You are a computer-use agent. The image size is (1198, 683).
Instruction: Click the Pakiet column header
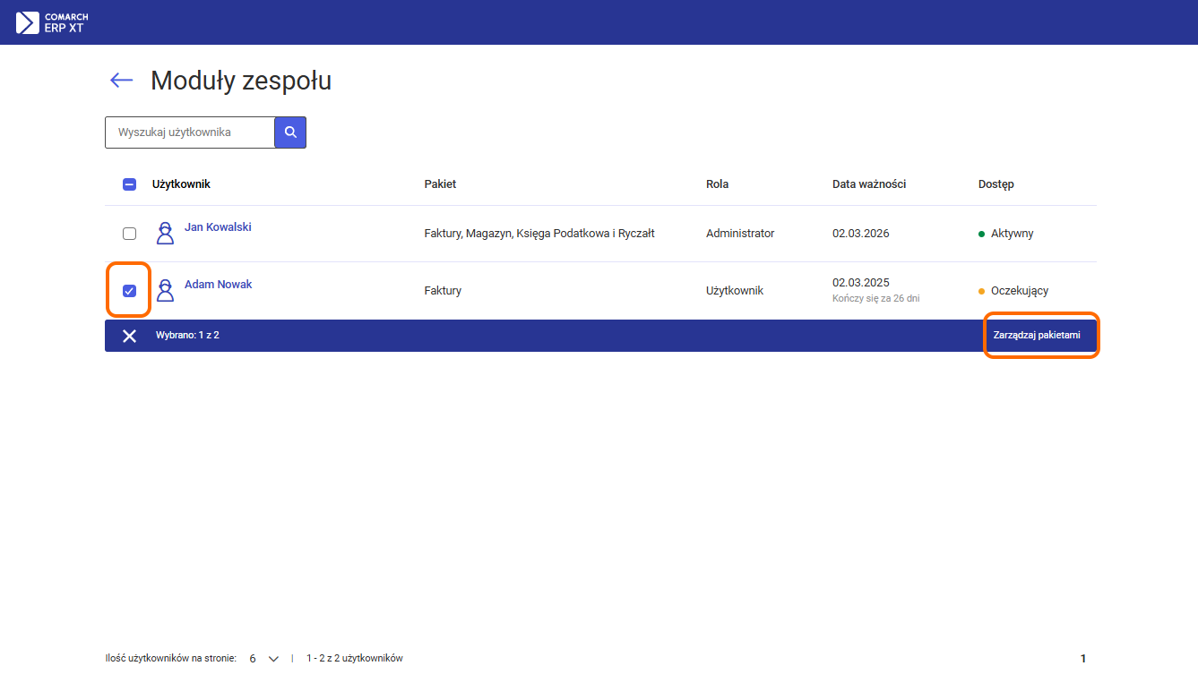[440, 184]
